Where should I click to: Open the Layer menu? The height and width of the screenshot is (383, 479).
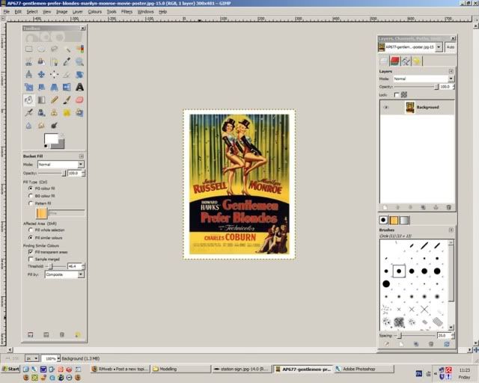[x=77, y=12]
